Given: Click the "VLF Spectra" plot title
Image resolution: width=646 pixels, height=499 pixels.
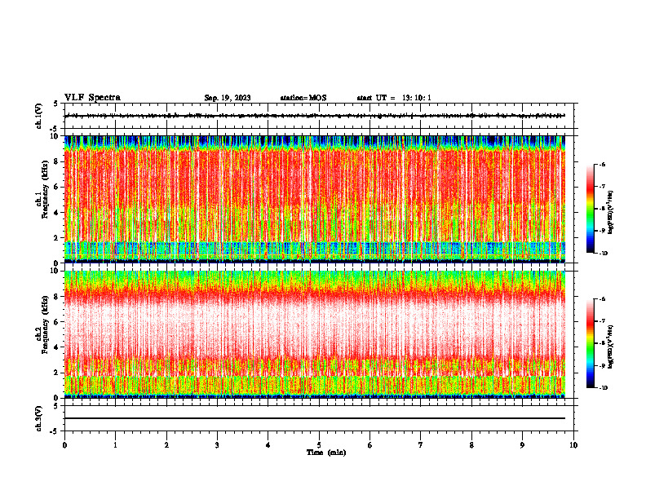Looking at the screenshot, I should (x=92, y=98).
